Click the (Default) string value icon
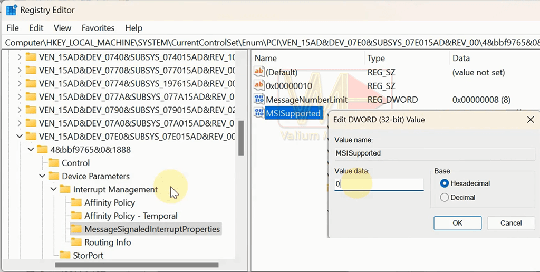Screen dimensions: 540x272 [259, 72]
